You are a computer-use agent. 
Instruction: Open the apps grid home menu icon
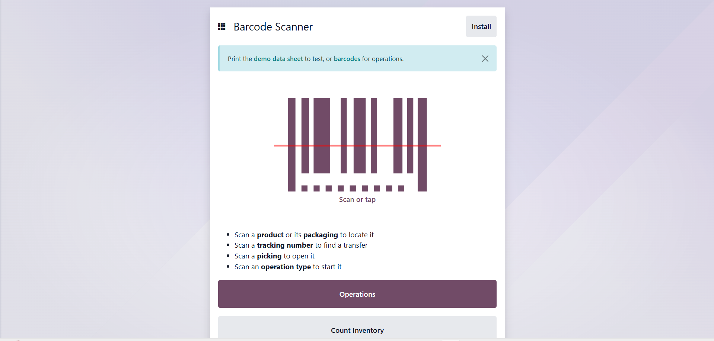pos(222,26)
